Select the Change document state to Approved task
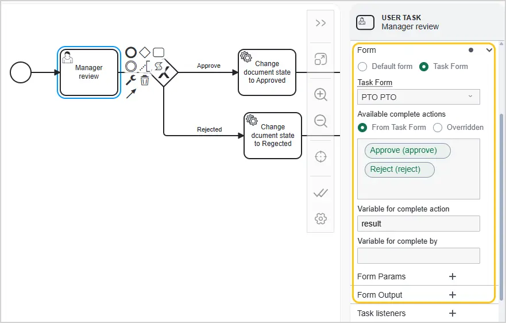506x323 pixels. coord(267,72)
